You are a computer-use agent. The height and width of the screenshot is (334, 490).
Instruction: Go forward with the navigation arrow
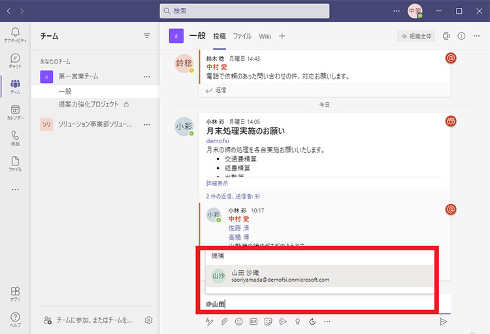tap(22, 11)
